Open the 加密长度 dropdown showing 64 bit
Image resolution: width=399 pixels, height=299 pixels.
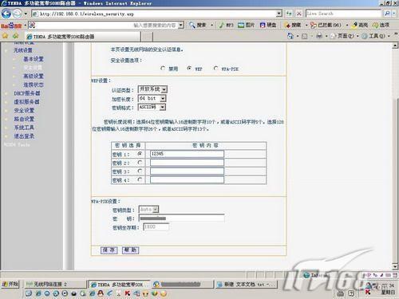(x=152, y=99)
